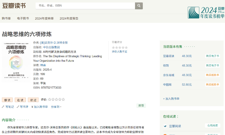
Task: Open author link [美]迈克尔·D.沃特金斯
Action: click(54, 43)
